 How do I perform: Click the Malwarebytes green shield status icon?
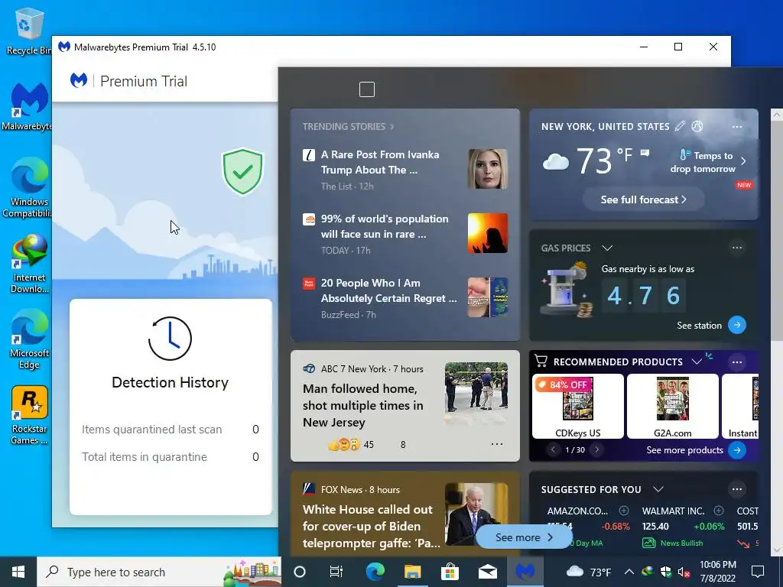[242, 171]
